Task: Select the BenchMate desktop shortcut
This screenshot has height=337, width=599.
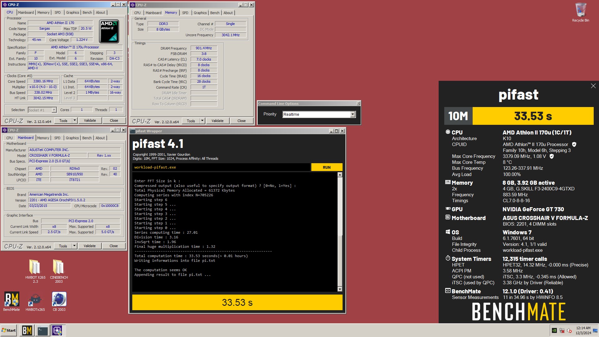Action: pyautogui.click(x=12, y=301)
